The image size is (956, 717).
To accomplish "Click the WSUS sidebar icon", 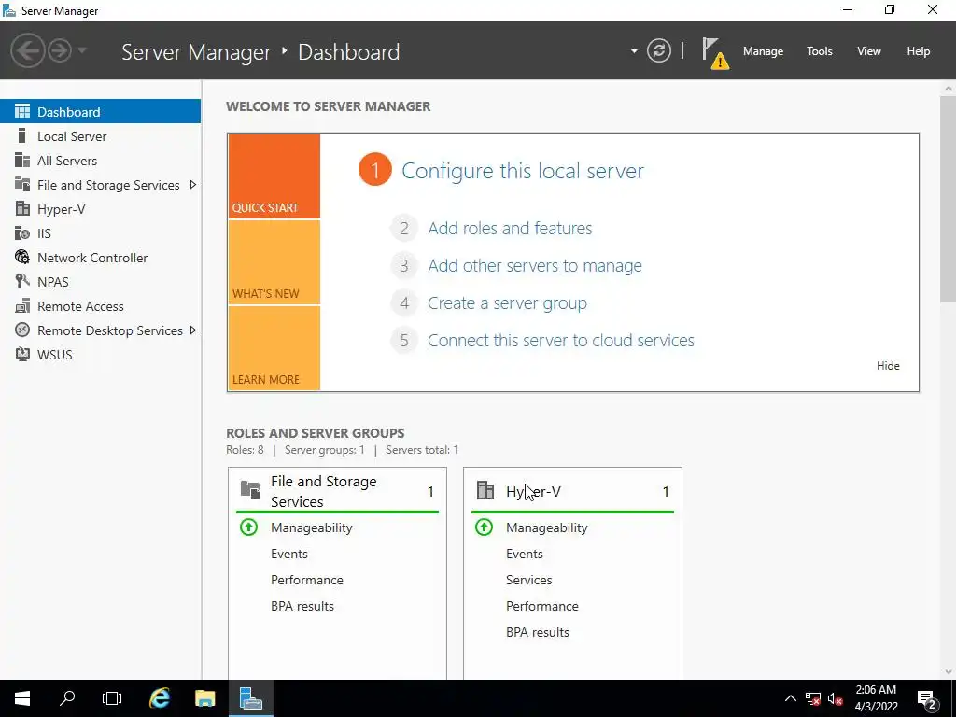I will (x=22, y=354).
